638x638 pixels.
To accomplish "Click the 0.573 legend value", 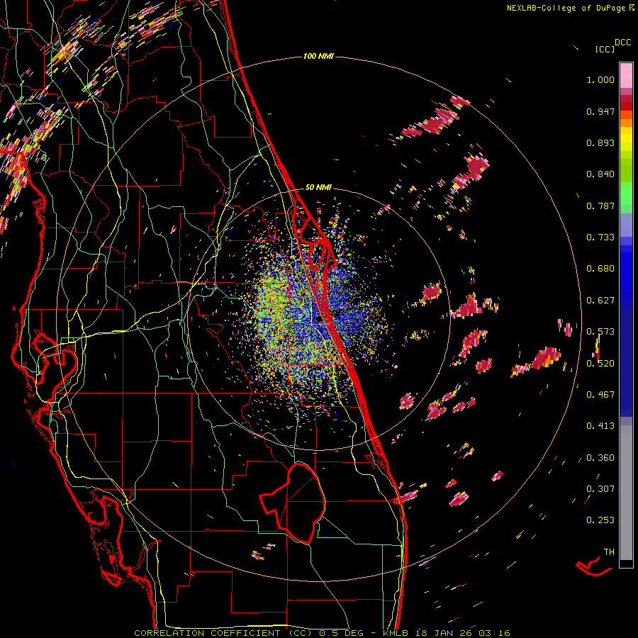I will 600,332.
